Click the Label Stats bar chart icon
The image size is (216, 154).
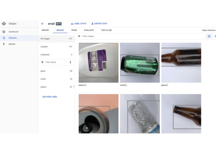point(72,24)
